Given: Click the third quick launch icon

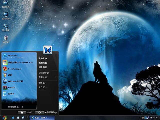Looking at the screenshot, I should [23, 118].
